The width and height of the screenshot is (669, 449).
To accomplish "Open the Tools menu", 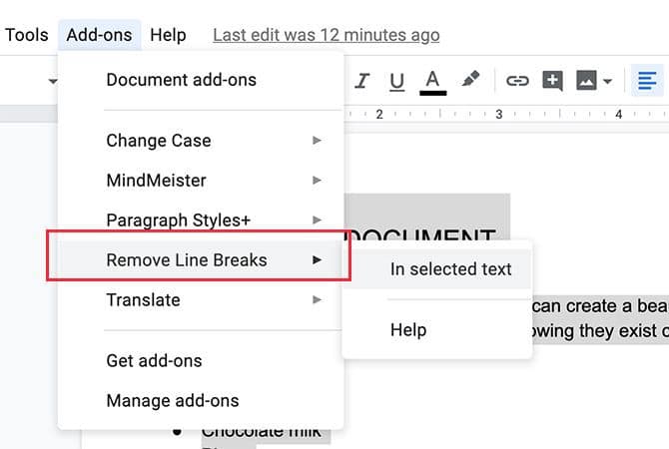I will click(27, 35).
